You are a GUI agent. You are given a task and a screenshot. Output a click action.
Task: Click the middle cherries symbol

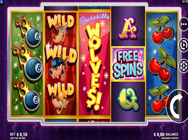coord(162,64)
